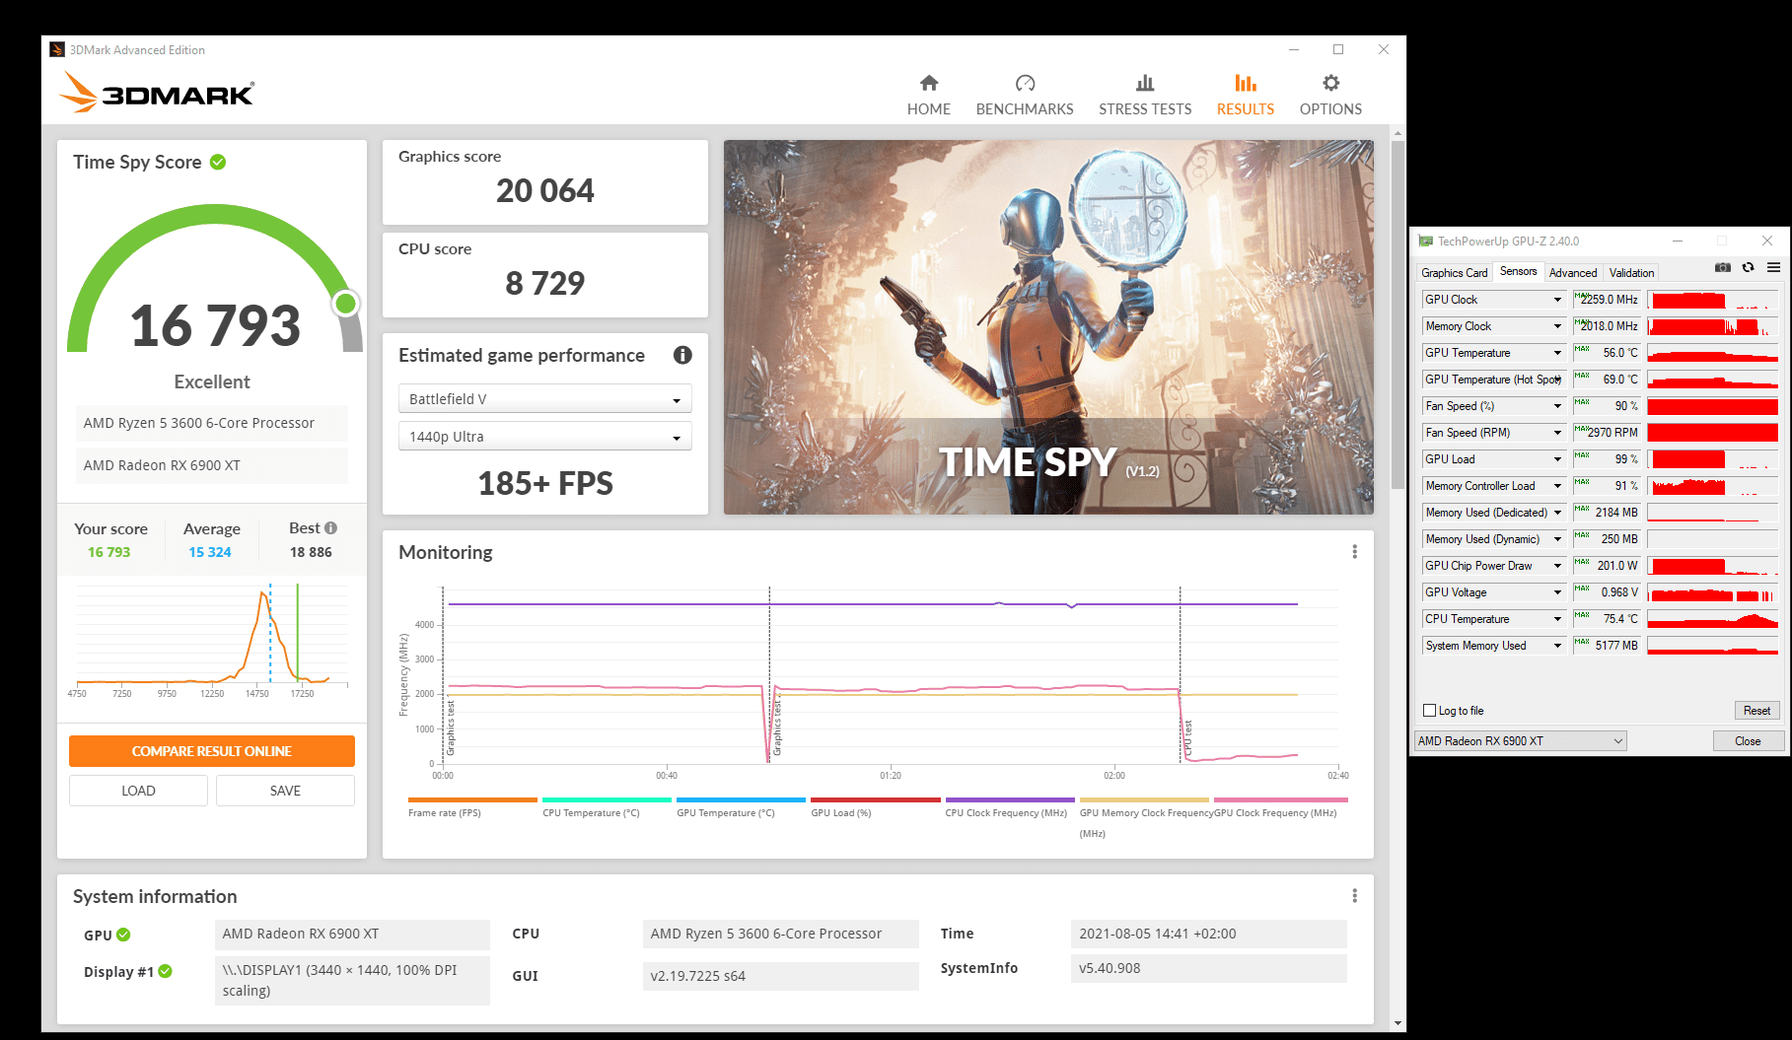Click the Graphics score value 20 064
Image resolution: width=1792 pixels, height=1040 pixels.
click(544, 190)
